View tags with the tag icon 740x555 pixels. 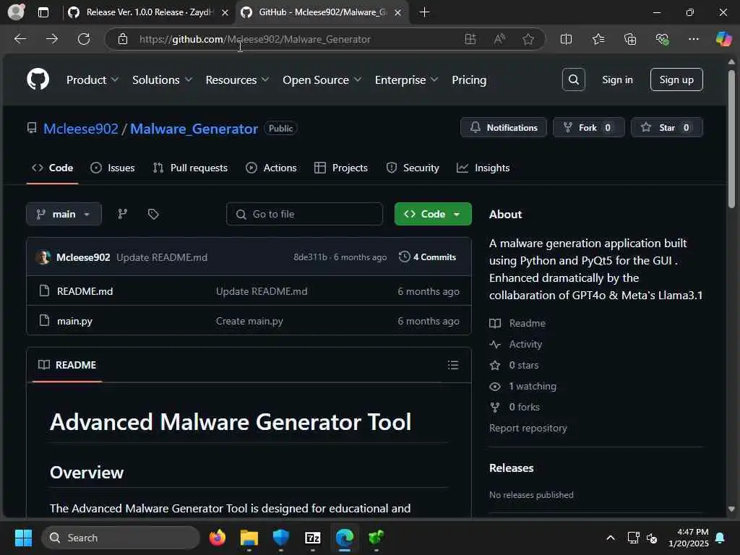coord(153,214)
